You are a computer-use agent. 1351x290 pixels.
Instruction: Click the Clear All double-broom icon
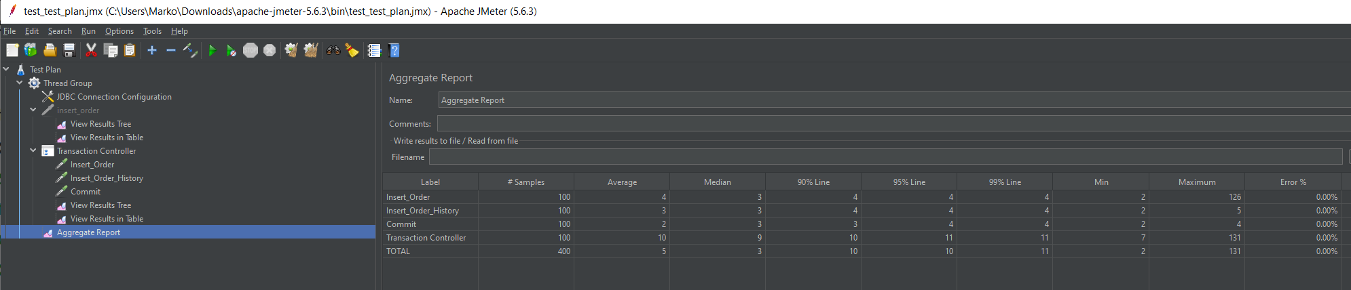tap(311, 50)
